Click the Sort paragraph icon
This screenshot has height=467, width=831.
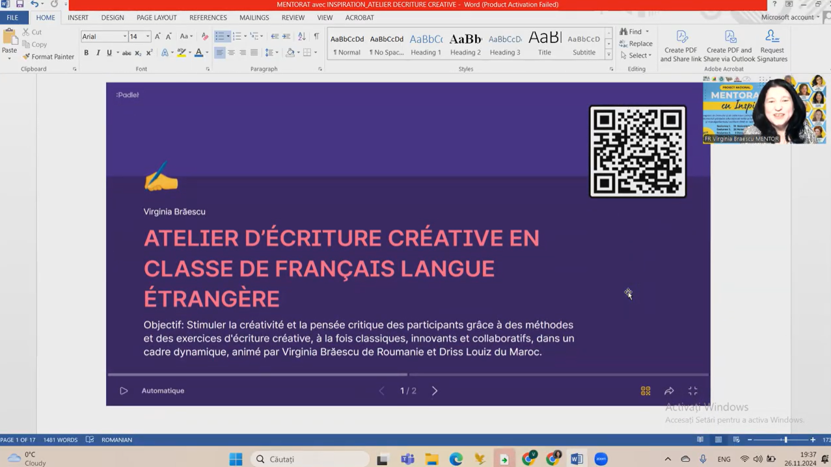pos(302,36)
